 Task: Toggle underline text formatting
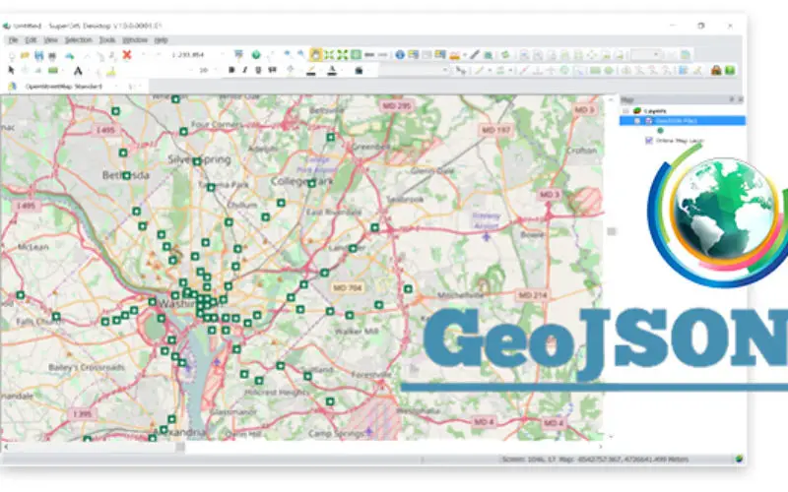click(258, 70)
